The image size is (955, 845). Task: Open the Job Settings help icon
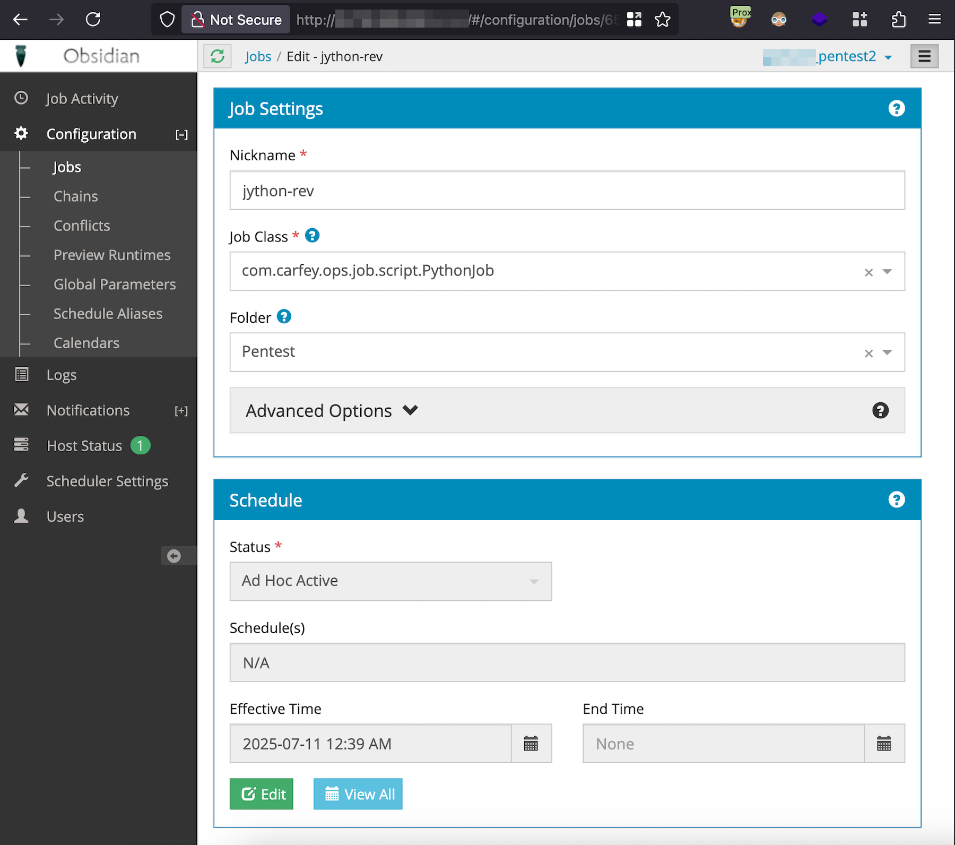click(896, 109)
